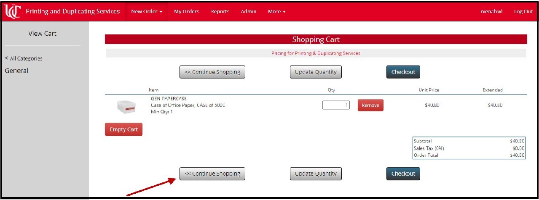539x200 pixels.
Task: Open Pricing for Printing & Duplicating Services link
Action: pos(316,53)
